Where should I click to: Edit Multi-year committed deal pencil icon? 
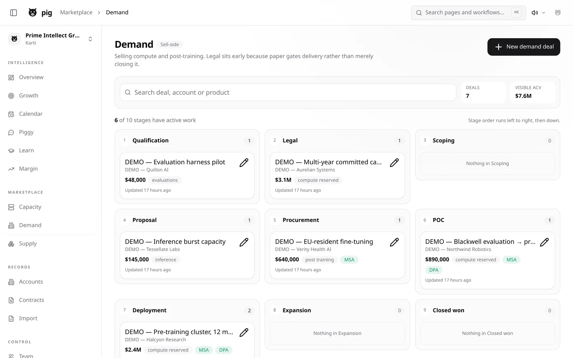tap(394, 163)
